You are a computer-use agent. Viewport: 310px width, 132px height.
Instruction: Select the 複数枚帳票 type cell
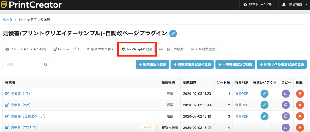(170, 127)
